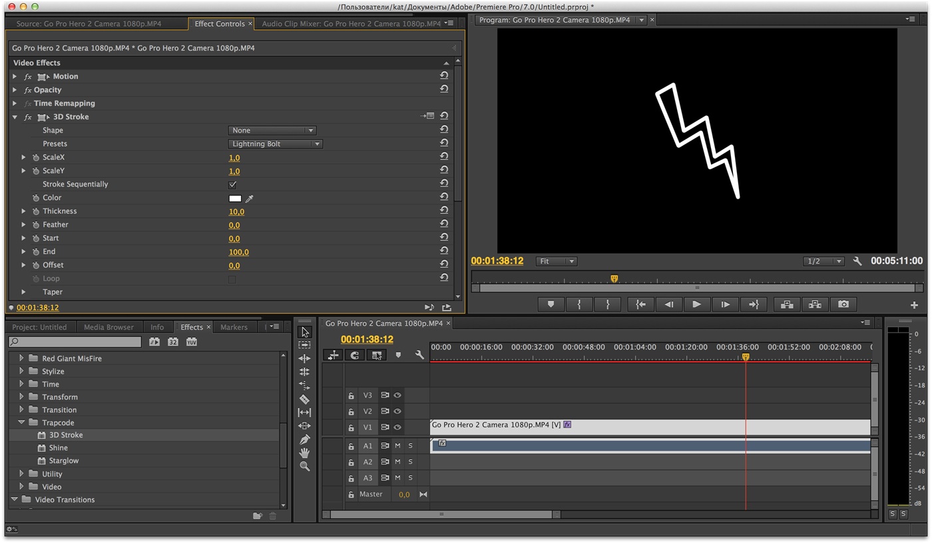Click Mark In button
932x543 pixels.
(x=579, y=304)
